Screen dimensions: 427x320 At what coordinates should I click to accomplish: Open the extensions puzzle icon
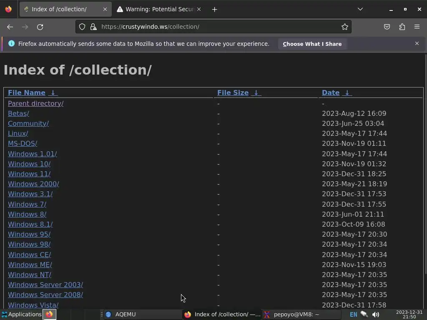(402, 27)
